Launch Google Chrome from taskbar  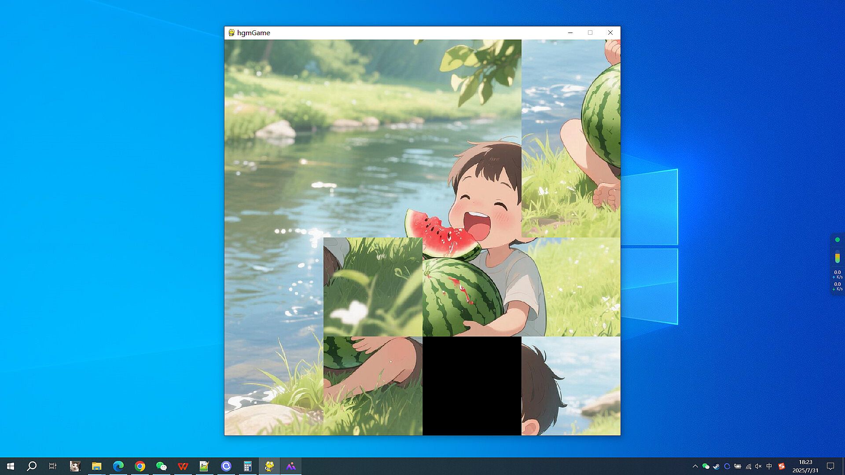click(140, 466)
